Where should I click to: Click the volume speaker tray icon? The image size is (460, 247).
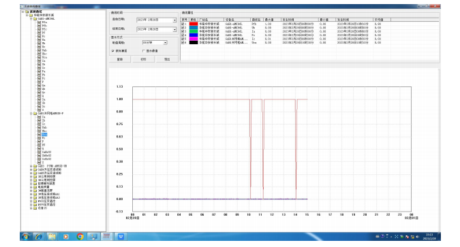417,236
